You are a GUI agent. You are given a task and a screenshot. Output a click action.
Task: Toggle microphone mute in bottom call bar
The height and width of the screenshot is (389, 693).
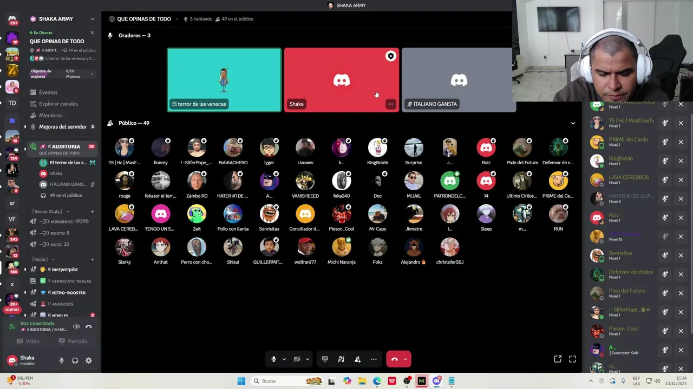coord(274,359)
